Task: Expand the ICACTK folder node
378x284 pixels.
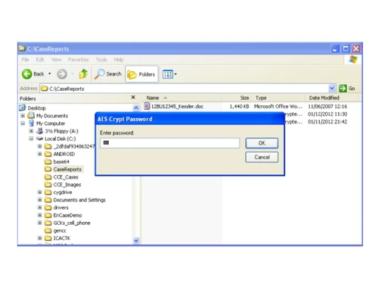Action: tap(39, 238)
